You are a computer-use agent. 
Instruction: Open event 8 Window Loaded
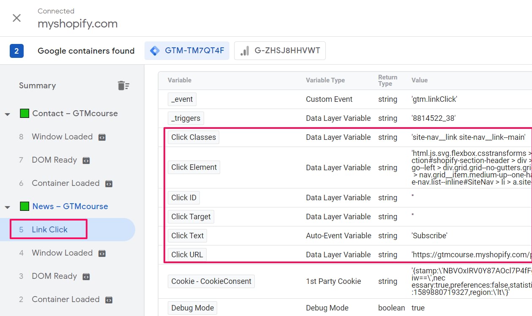pos(62,136)
